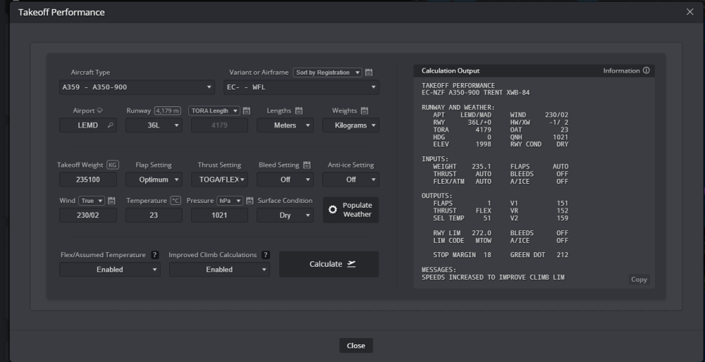705x362 pixels.
Task: Click the °C unit badge by Temperature
Action: coord(176,200)
